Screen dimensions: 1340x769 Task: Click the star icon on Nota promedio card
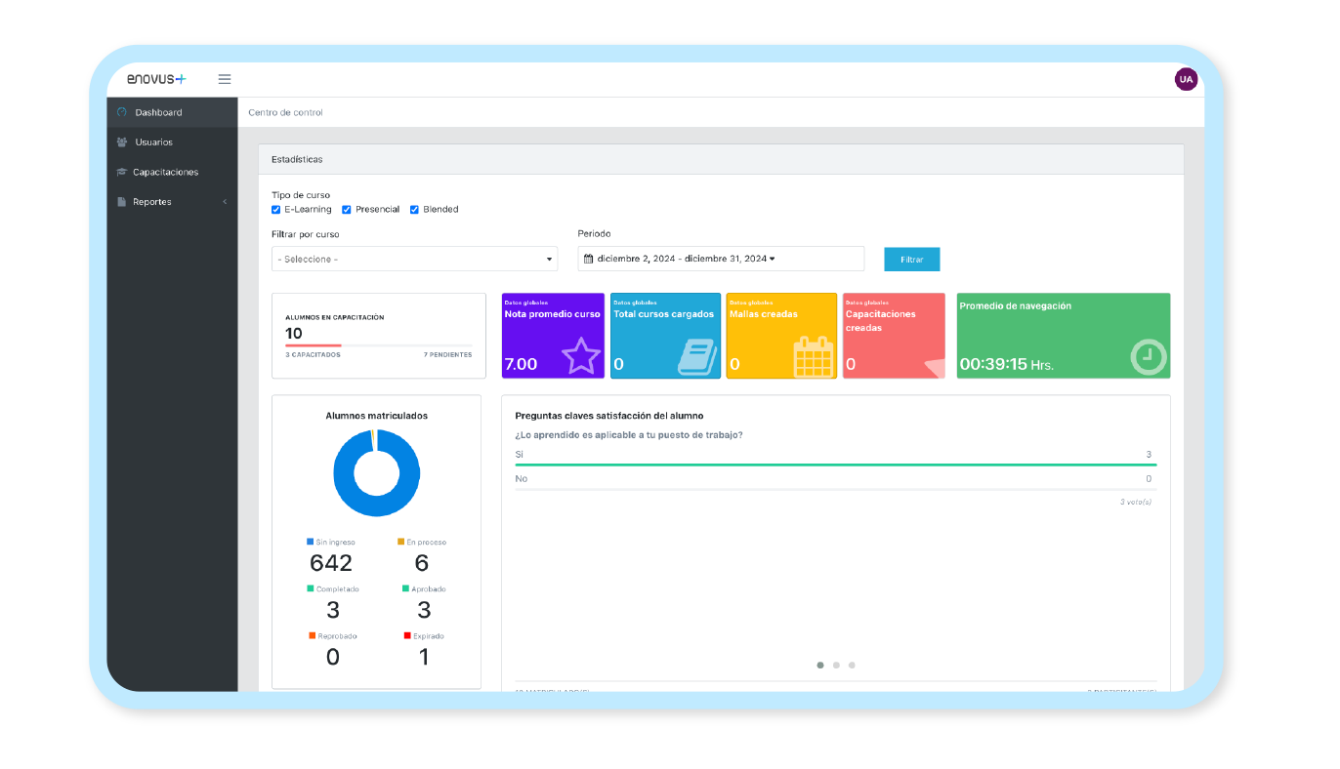pyautogui.click(x=581, y=356)
